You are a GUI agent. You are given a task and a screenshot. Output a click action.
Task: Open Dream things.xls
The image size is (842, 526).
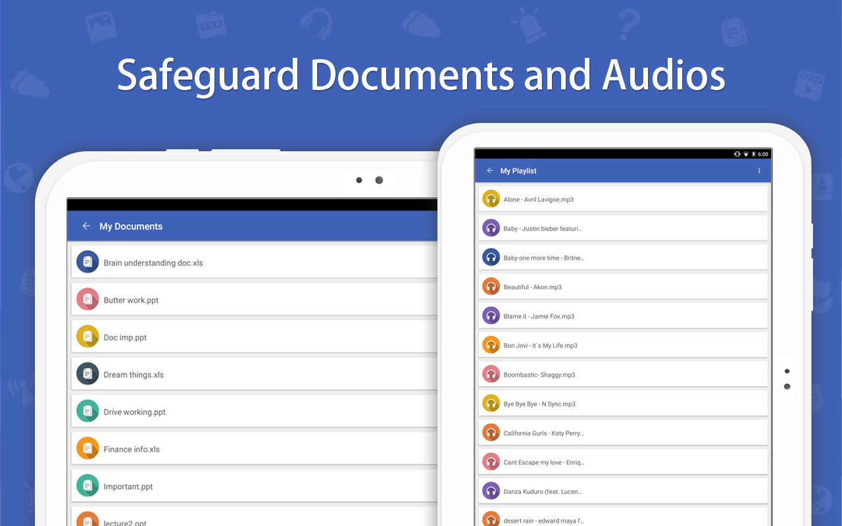pyautogui.click(x=255, y=375)
